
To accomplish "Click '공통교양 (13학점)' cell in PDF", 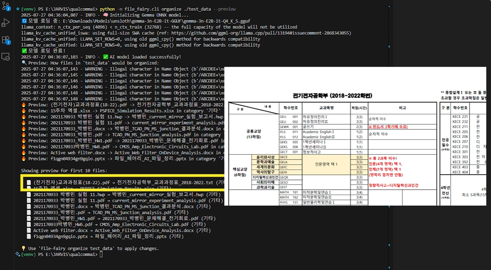I will [254, 134].
